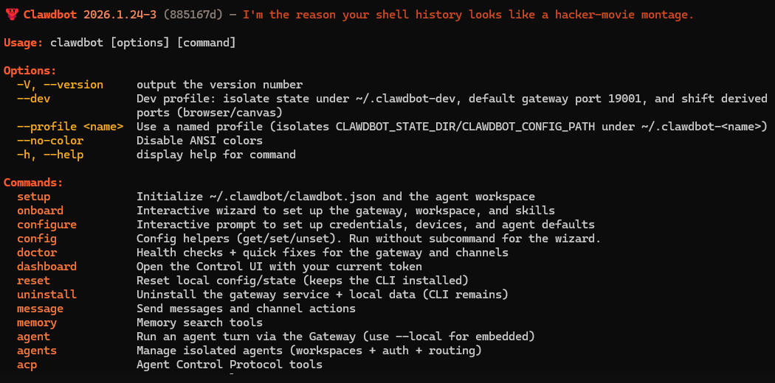Select the 'onboard' command text

click(x=40, y=211)
